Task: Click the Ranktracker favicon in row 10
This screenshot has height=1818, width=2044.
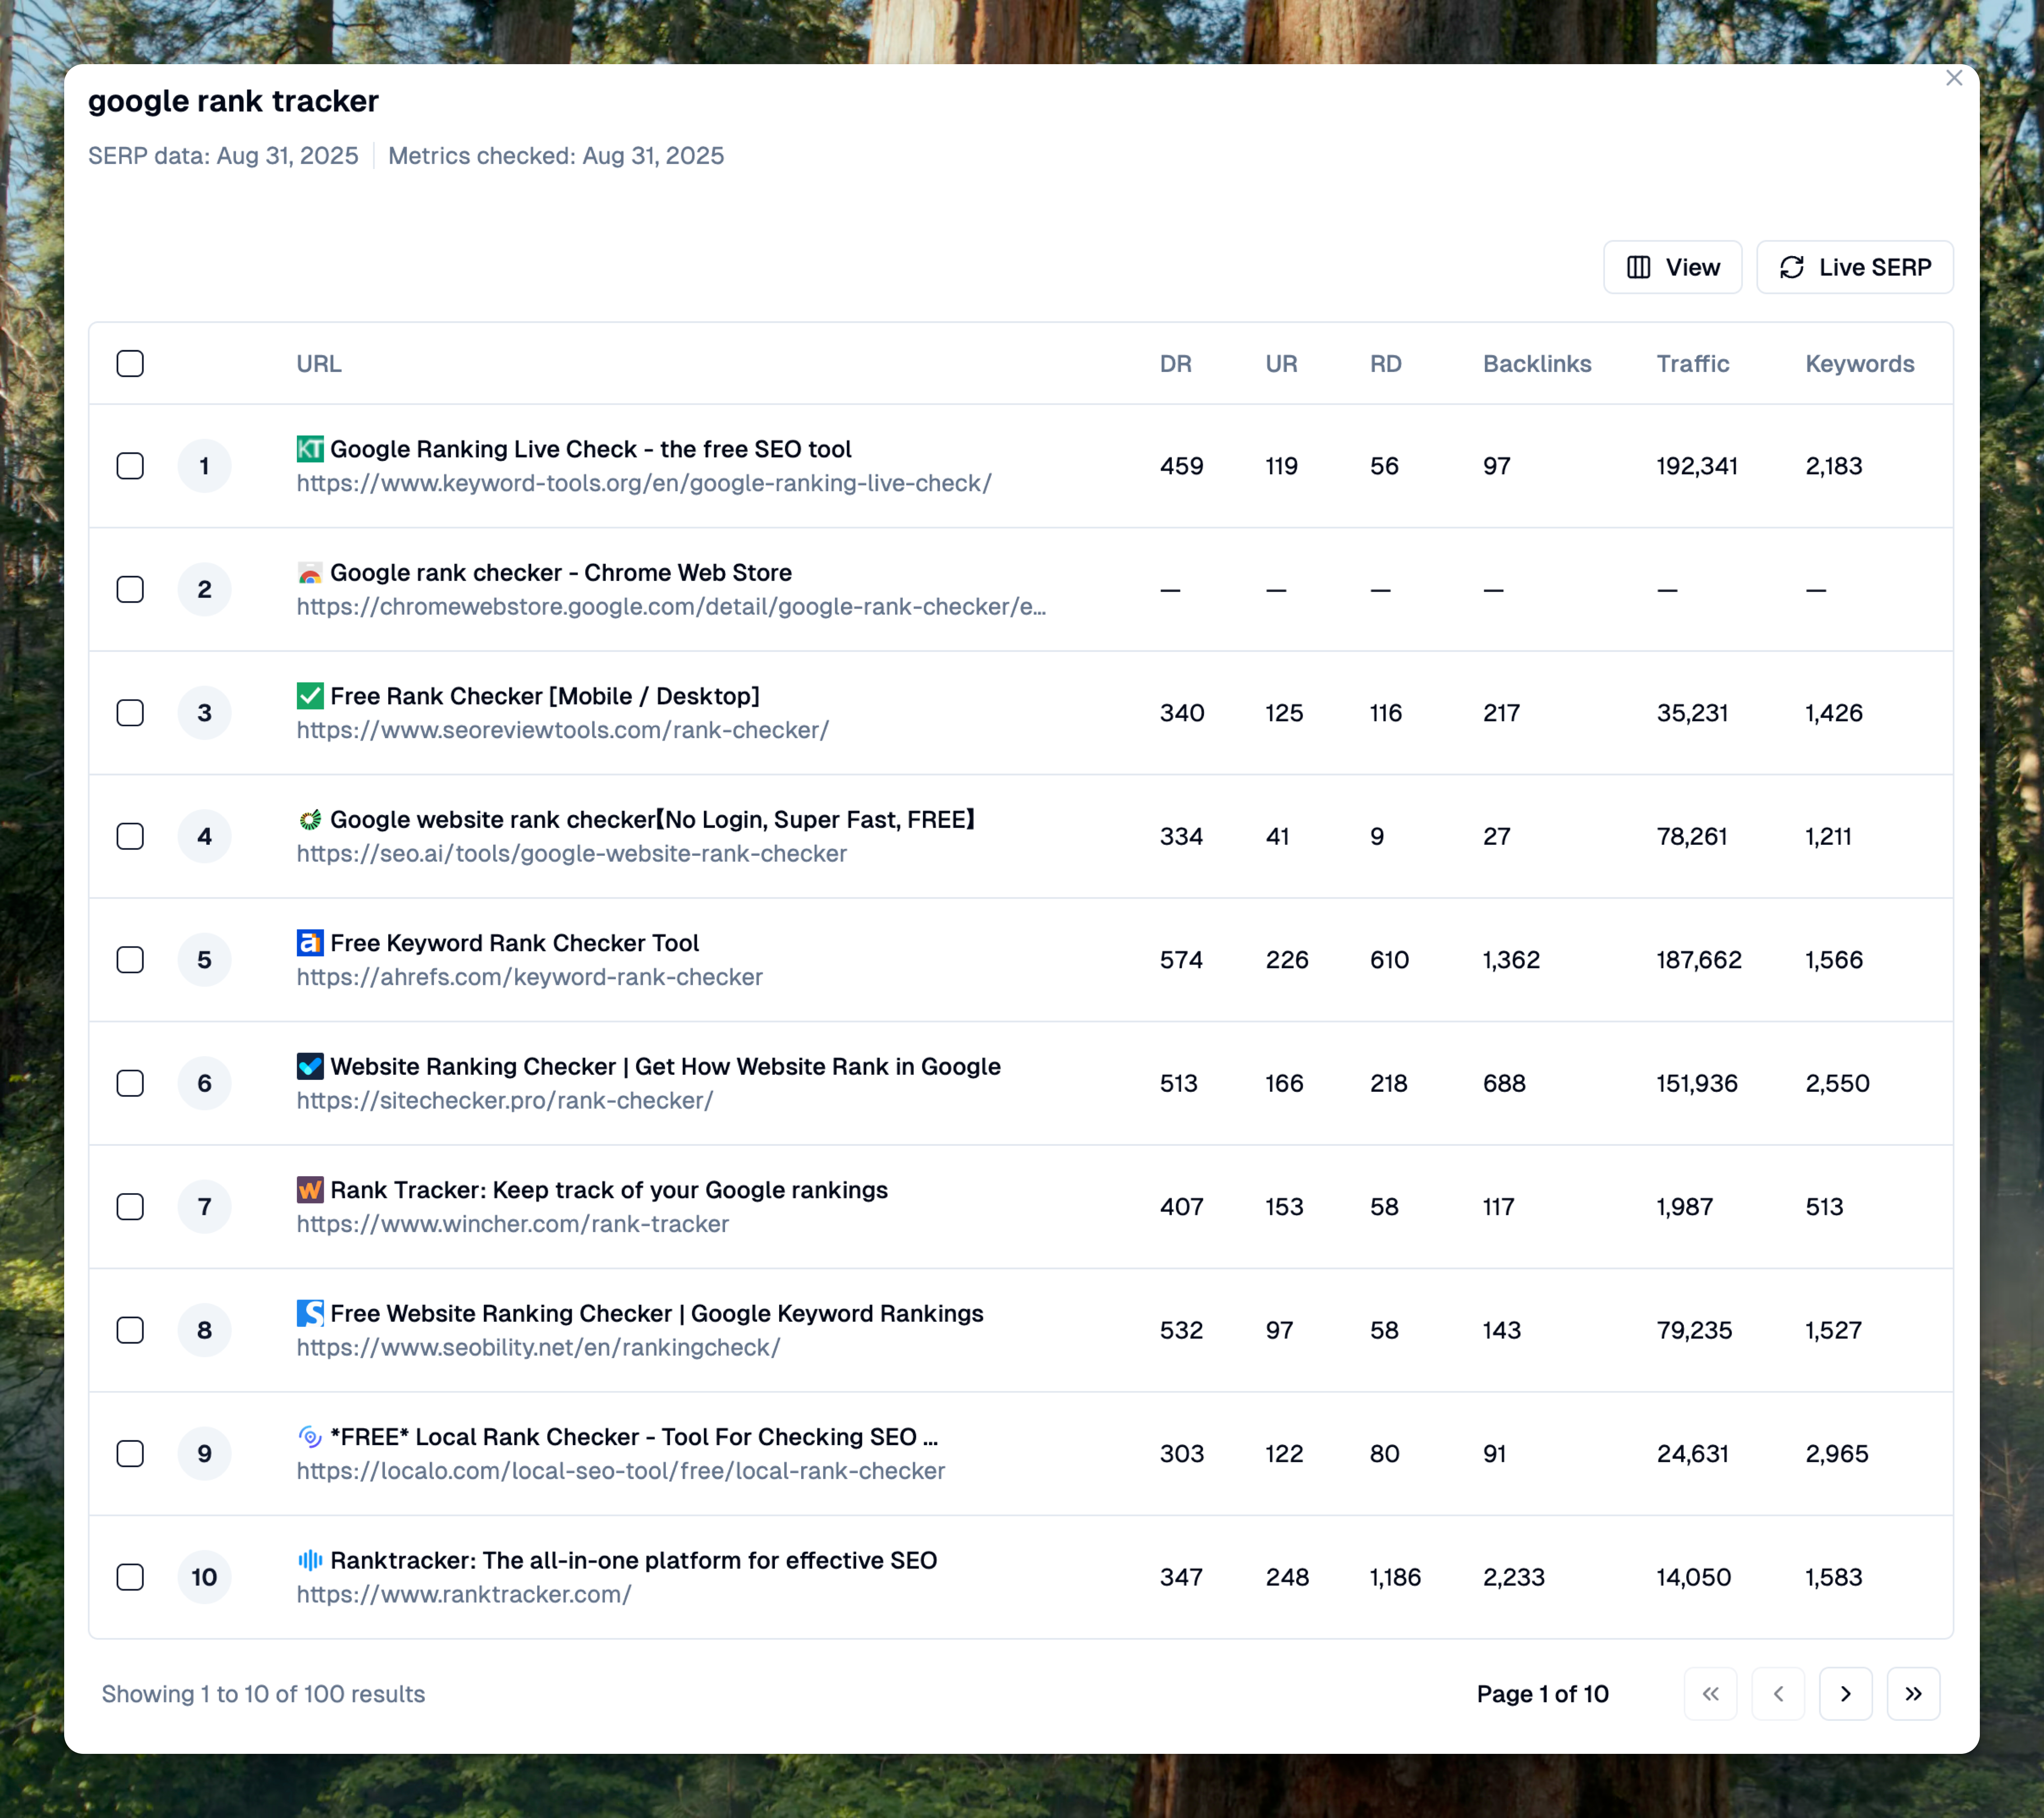Action: [310, 1560]
